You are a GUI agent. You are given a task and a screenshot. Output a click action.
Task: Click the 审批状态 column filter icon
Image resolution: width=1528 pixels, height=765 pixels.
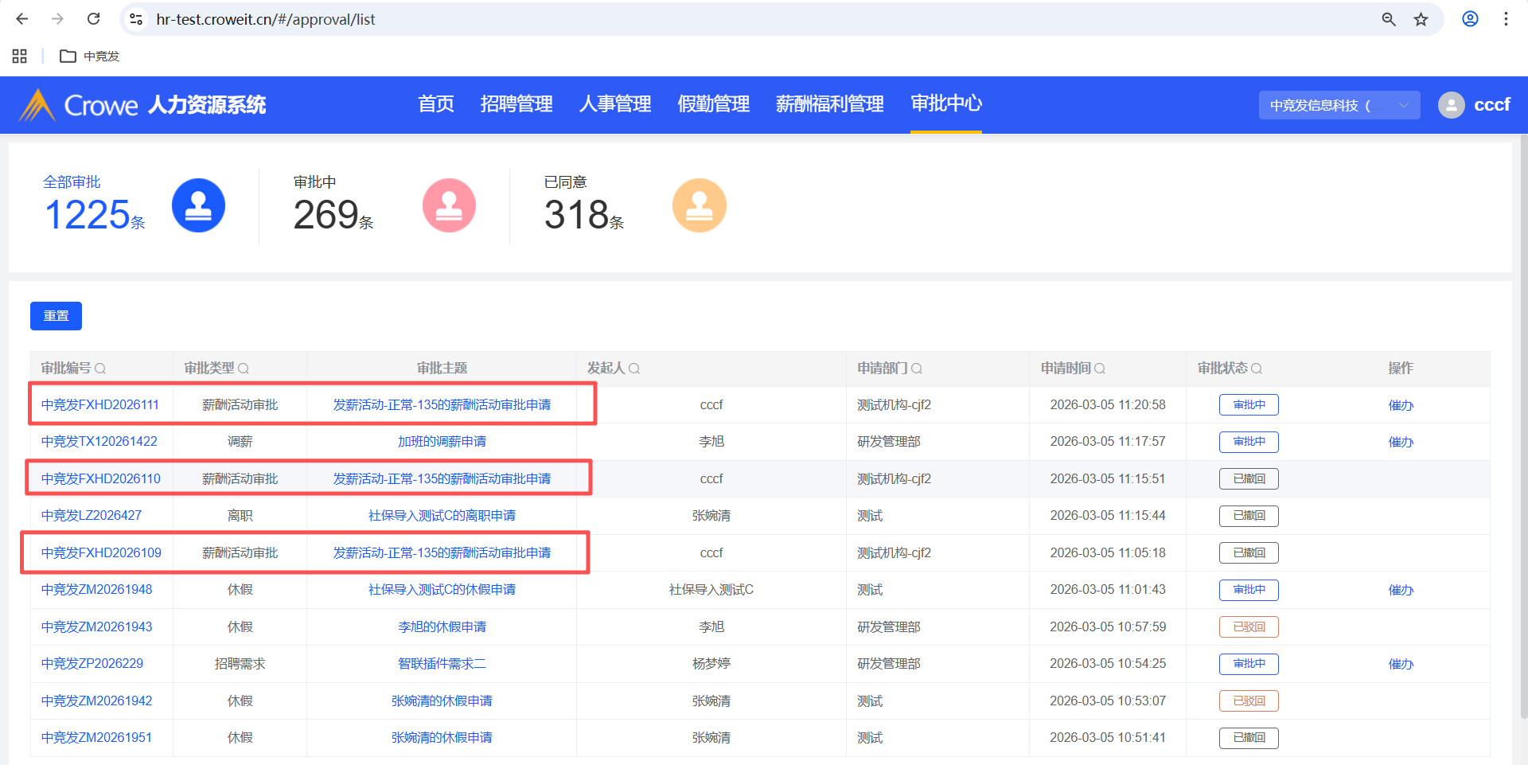point(1257,369)
